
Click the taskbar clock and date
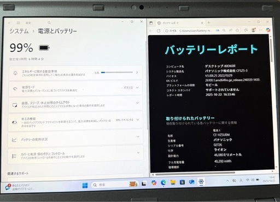point(269,179)
